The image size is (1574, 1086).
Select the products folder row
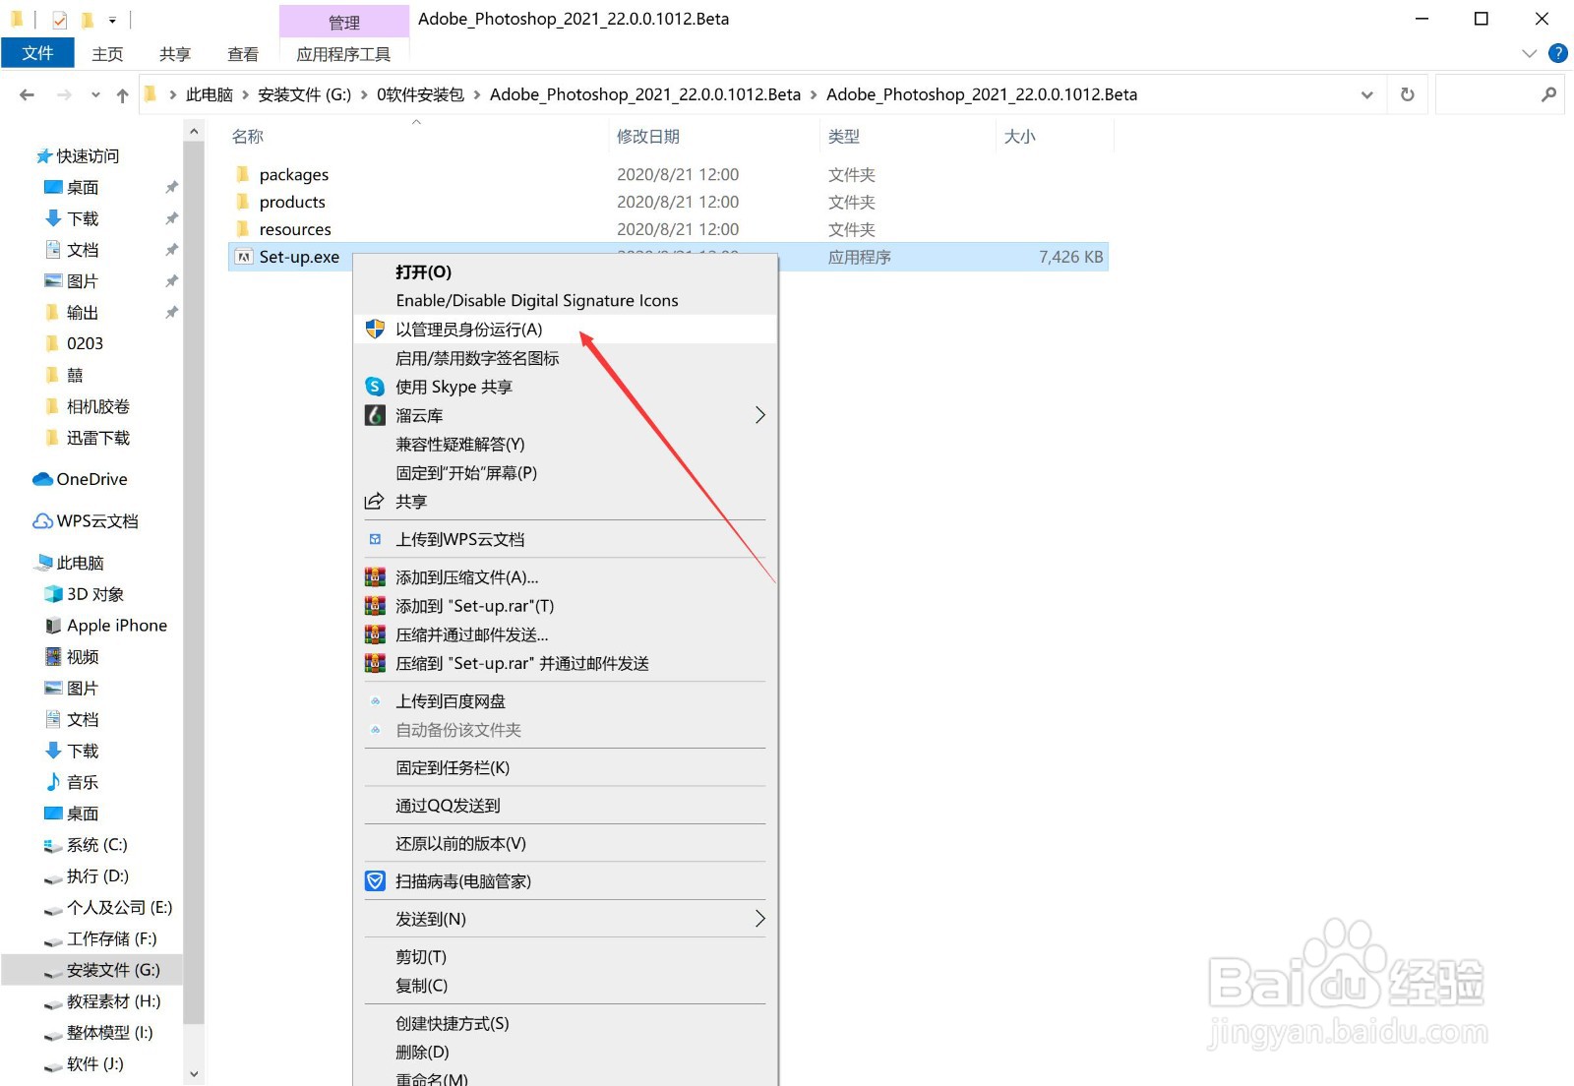tap(668, 202)
